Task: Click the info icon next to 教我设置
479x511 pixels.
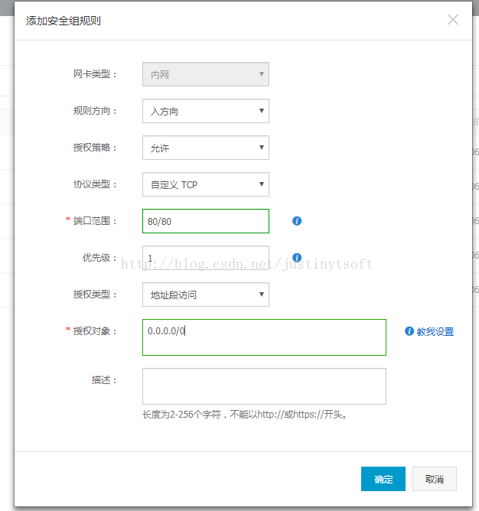Action: pyautogui.click(x=409, y=331)
